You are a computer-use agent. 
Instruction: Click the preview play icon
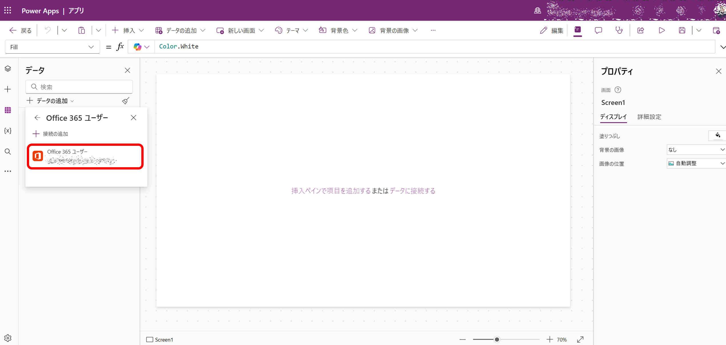pos(662,30)
